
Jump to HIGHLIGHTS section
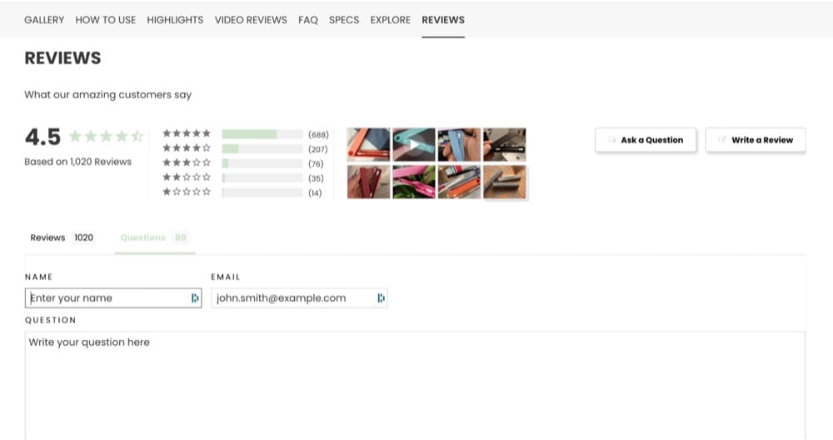175,20
